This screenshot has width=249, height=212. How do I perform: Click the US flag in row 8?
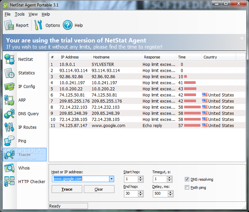[205, 107]
